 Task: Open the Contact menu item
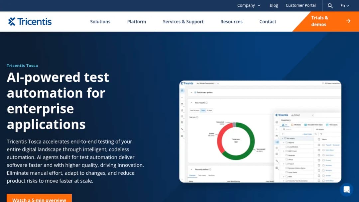coord(268,22)
